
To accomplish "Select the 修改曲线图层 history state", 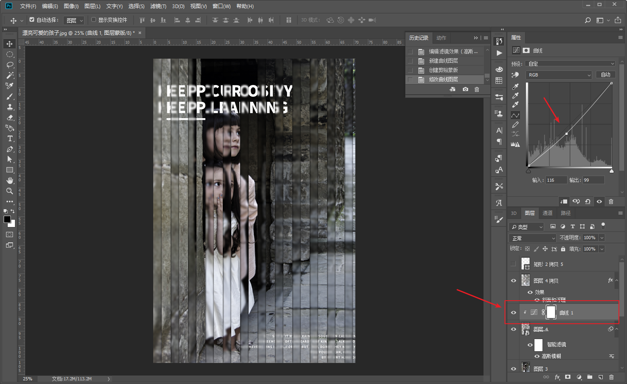I will click(445, 79).
